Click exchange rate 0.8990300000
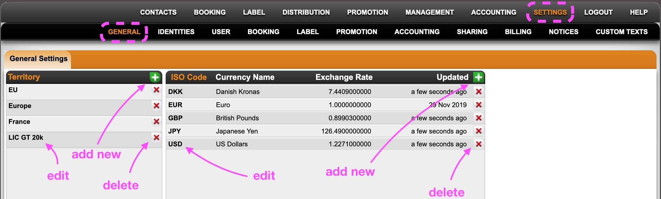The width and height of the screenshot is (661, 199). tap(350, 118)
